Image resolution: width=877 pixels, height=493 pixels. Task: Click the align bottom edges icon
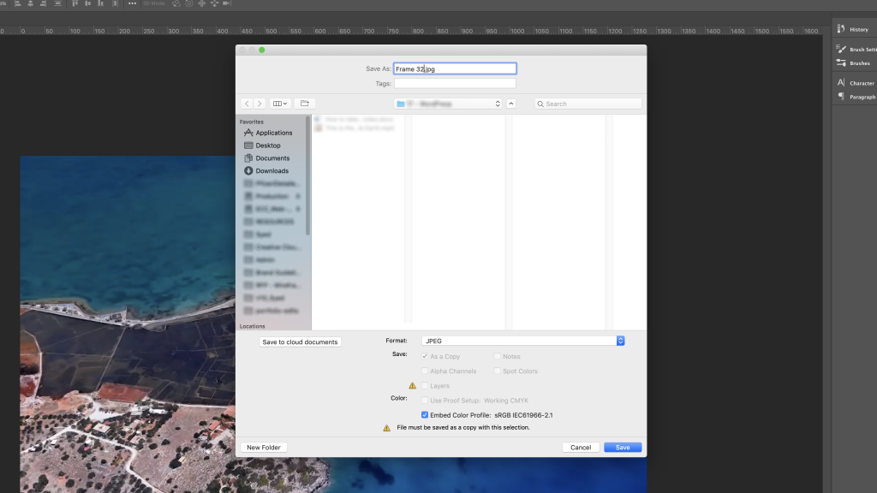point(101,3)
